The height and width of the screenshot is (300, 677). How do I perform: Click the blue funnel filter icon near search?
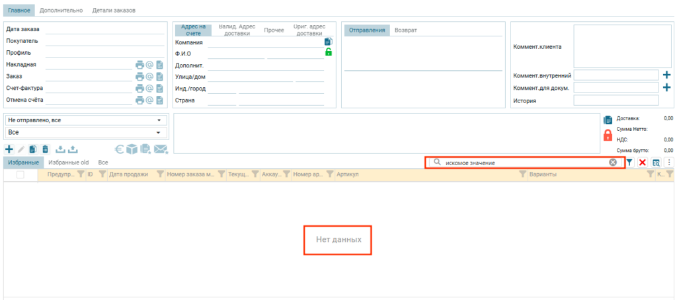[629, 163]
